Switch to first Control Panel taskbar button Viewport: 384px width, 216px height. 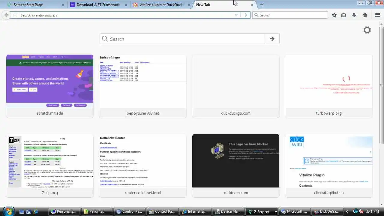(130, 211)
